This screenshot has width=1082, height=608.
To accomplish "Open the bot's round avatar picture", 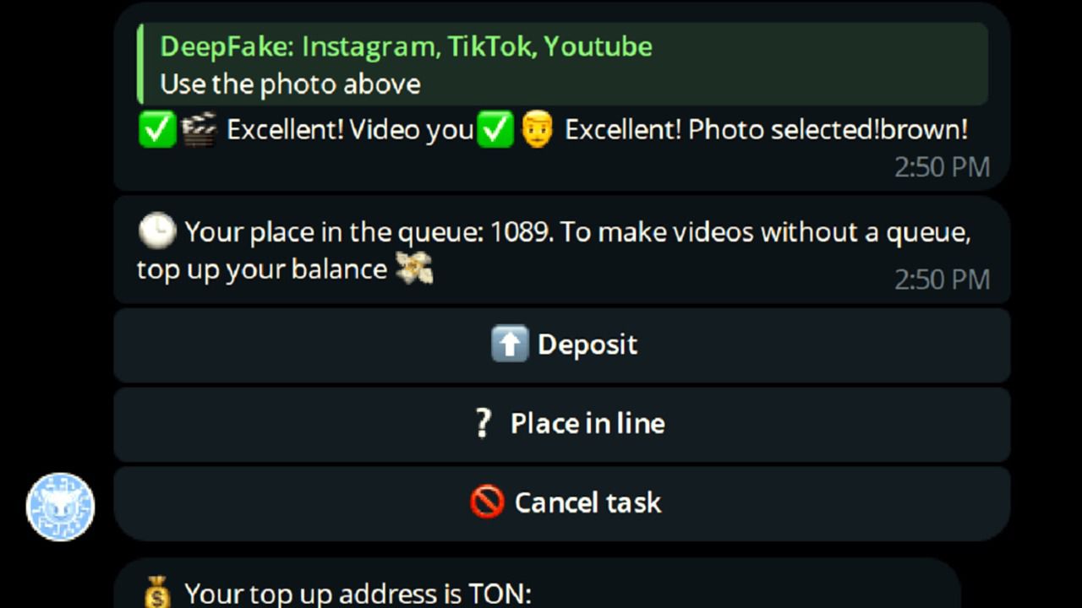I will click(x=60, y=507).
